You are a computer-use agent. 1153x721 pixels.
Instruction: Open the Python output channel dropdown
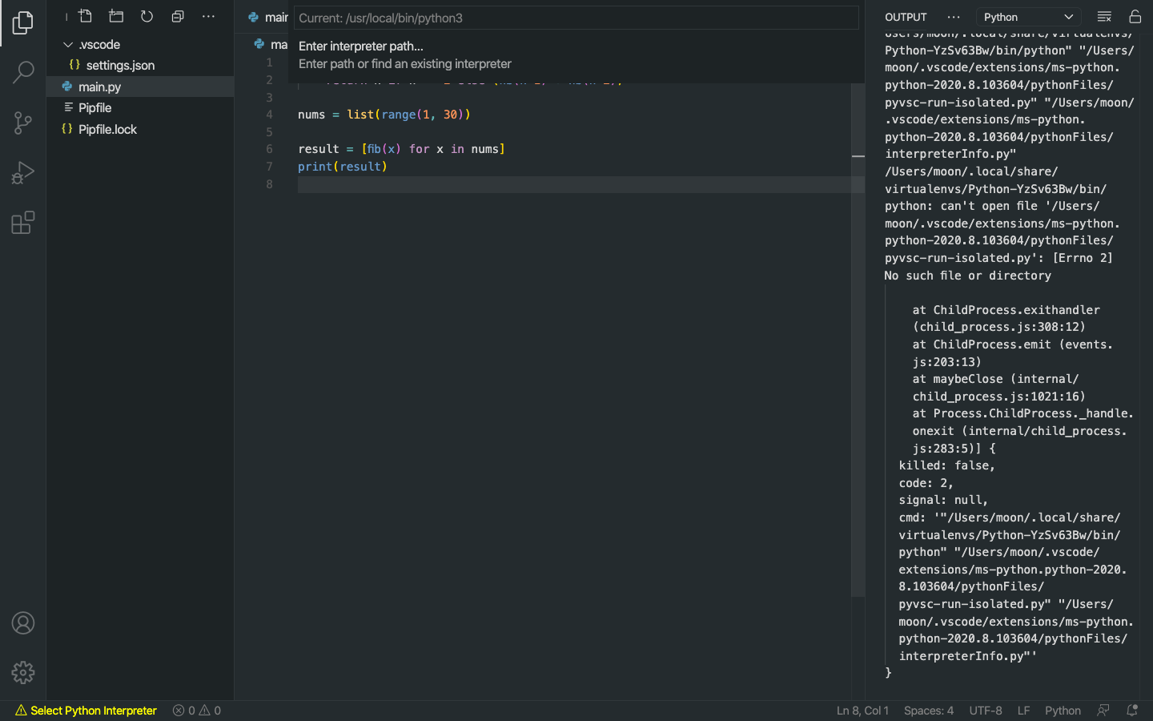point(1028,16)
